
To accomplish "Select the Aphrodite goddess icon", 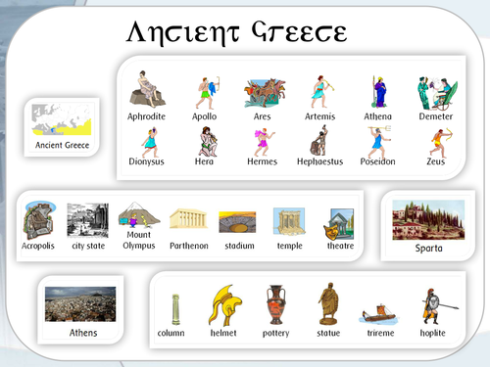I will click(x=148, y=89).
